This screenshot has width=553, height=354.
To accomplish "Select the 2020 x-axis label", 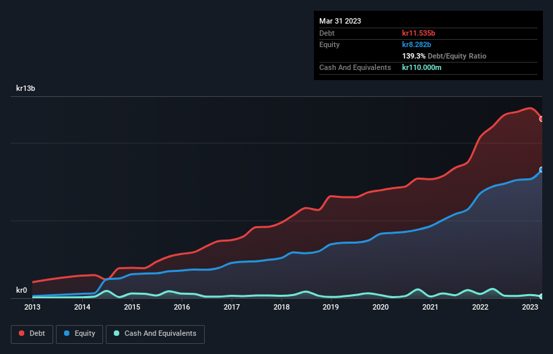I will pos(381,307).
